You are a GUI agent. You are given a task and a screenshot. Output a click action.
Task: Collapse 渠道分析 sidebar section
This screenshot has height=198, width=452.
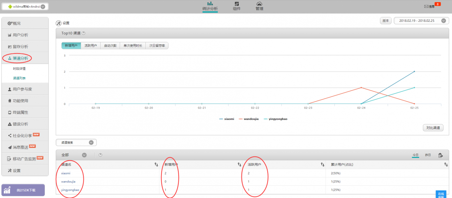tap(25, 58)
